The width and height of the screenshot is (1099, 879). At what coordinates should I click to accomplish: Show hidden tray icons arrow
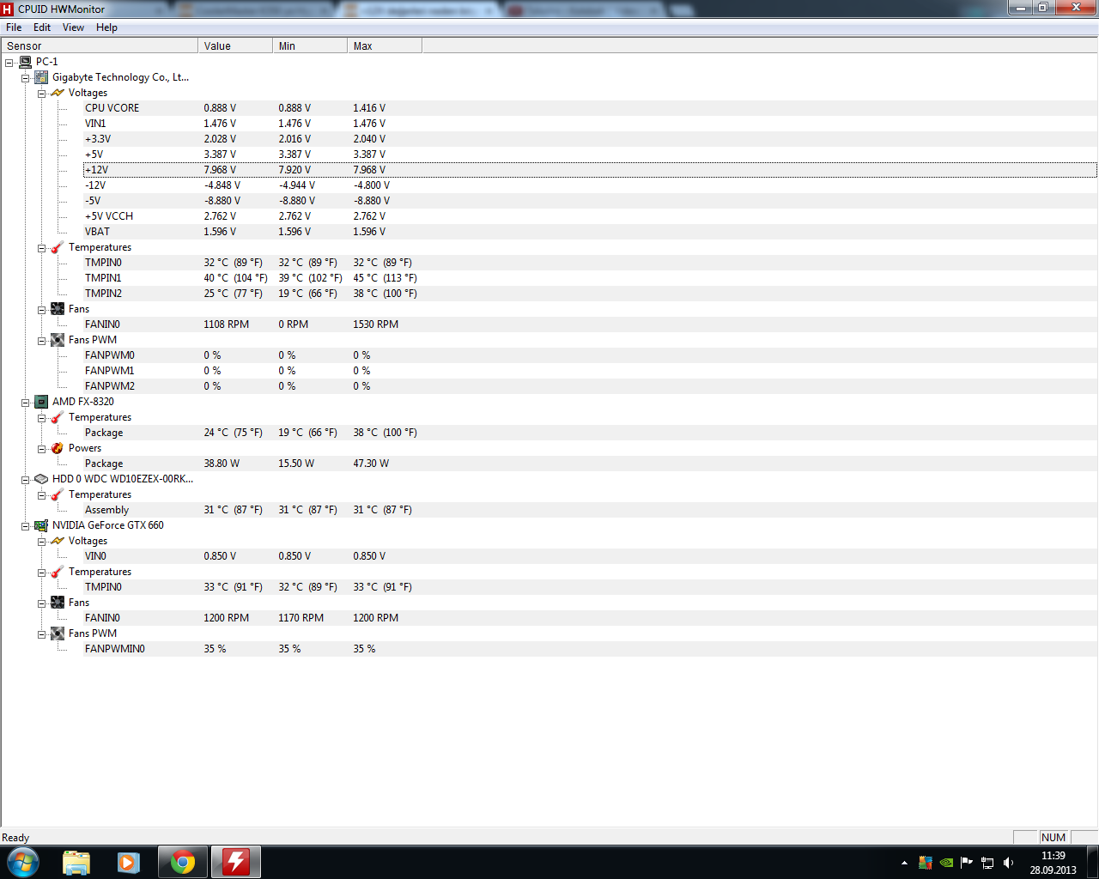[x=904, y=863]
